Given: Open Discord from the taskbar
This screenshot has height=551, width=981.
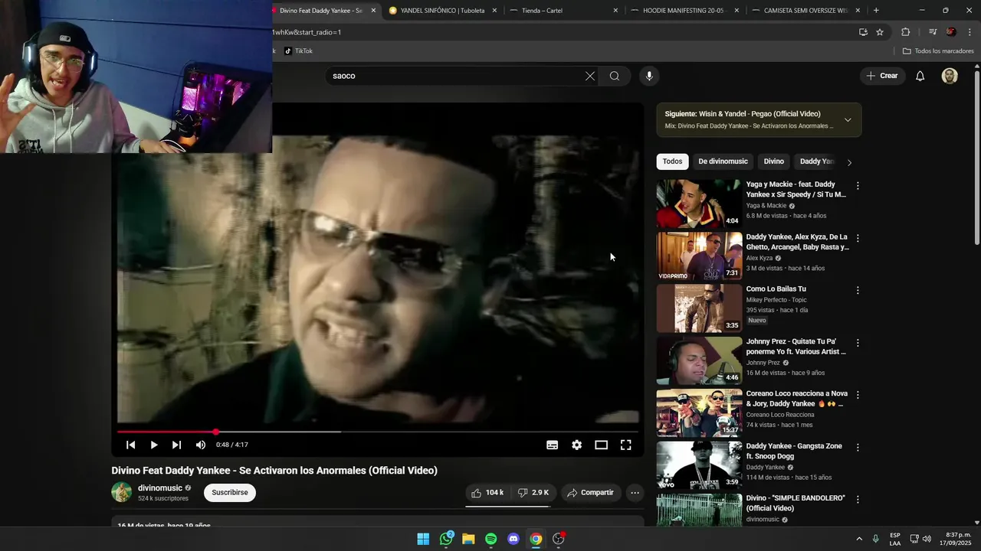Looking at the screenshot, I should click(x=513, y=539).
